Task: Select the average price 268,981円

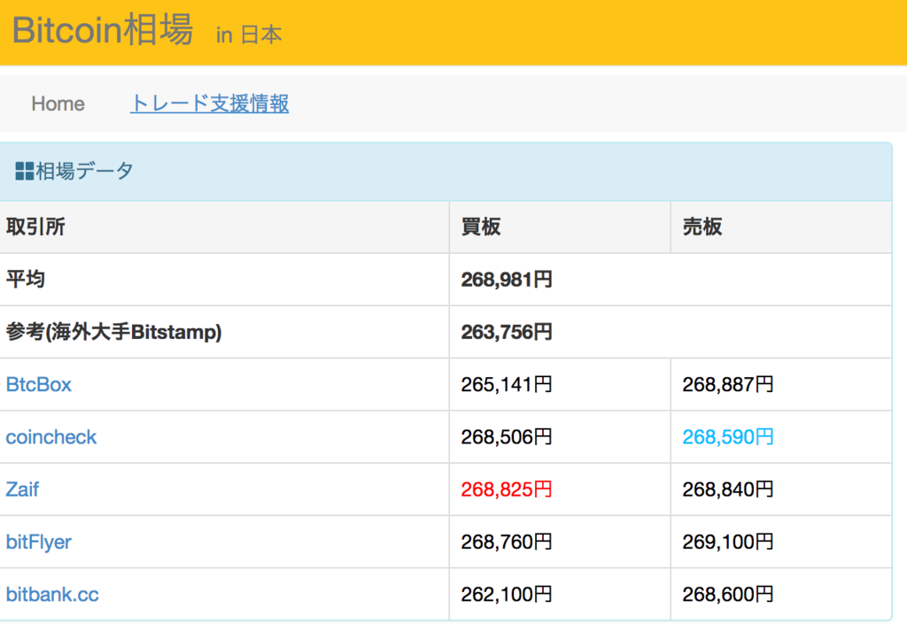Action: (x=507, y=280)
